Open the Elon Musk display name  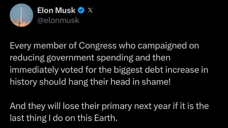(x=56, y=11)
